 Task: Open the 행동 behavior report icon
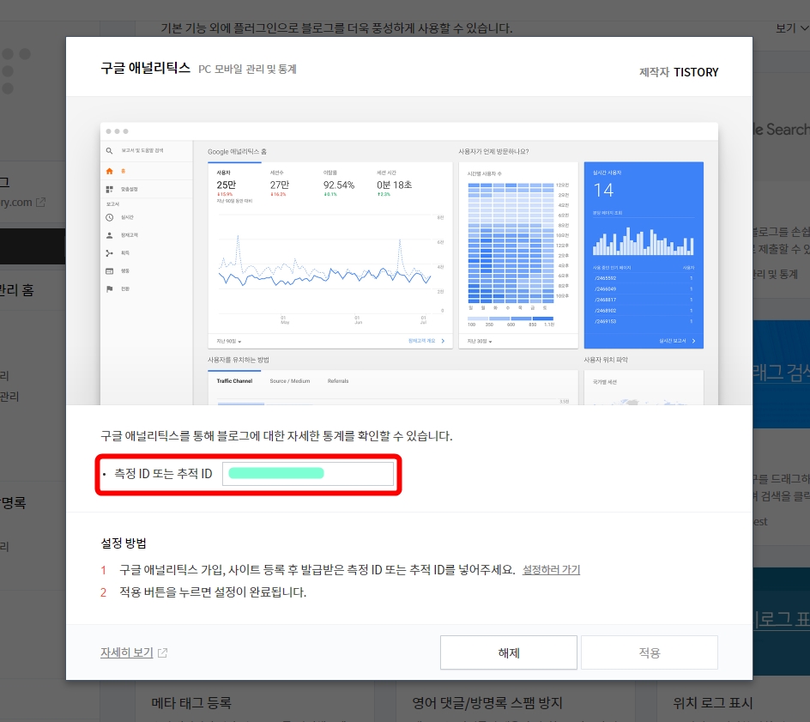109,270
